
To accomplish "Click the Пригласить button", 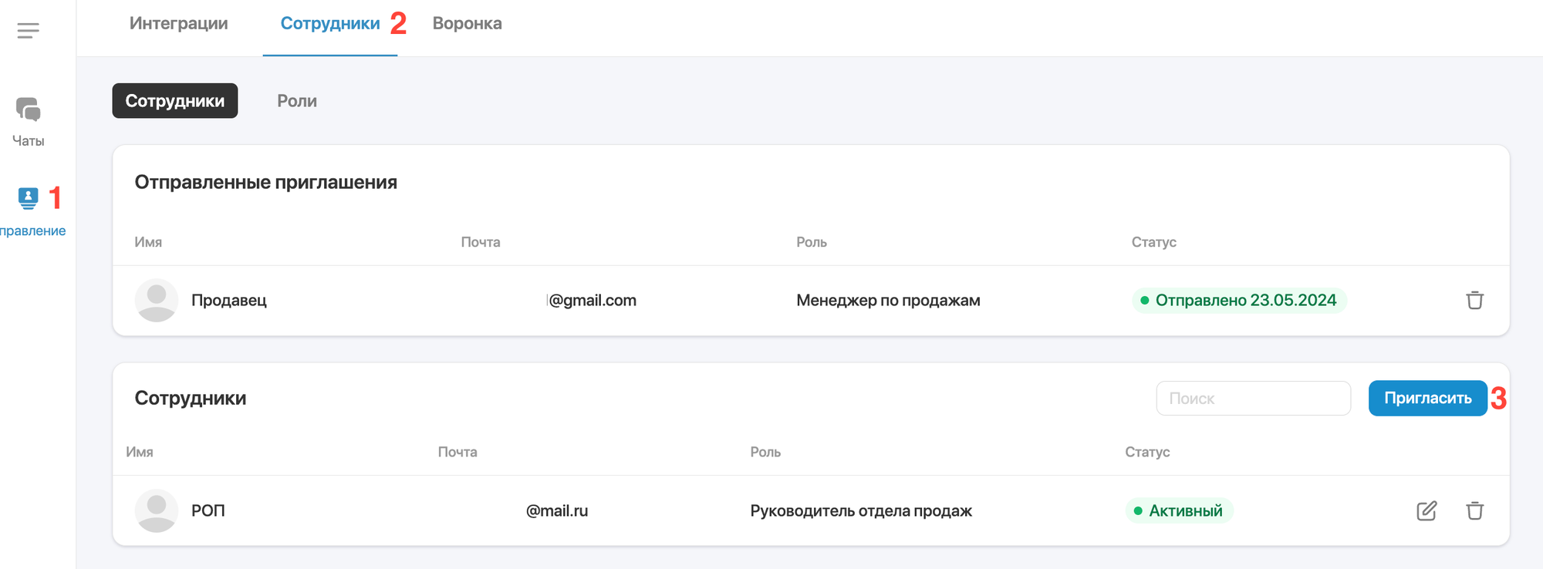I will pos(1427,398).
